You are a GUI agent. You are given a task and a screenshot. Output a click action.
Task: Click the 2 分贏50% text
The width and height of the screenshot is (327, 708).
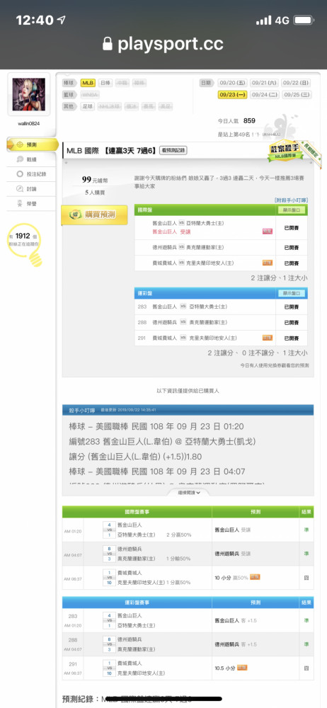[179, 535]
